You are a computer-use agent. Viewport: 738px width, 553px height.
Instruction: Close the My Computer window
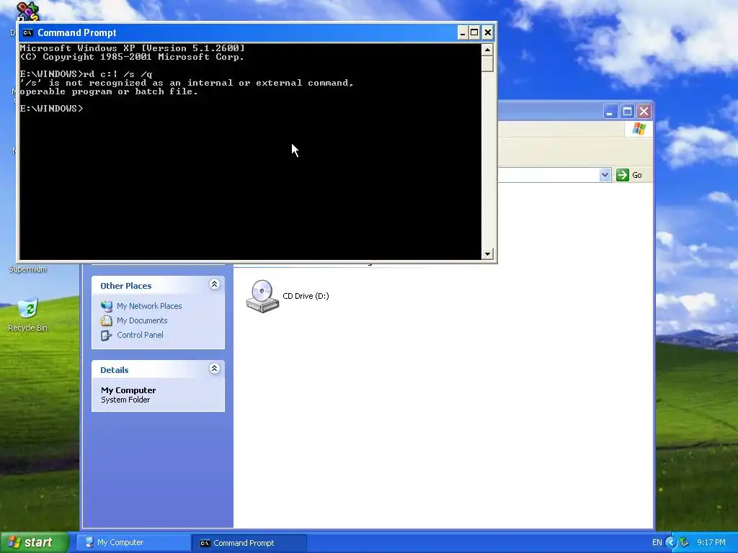pos(644,112)
